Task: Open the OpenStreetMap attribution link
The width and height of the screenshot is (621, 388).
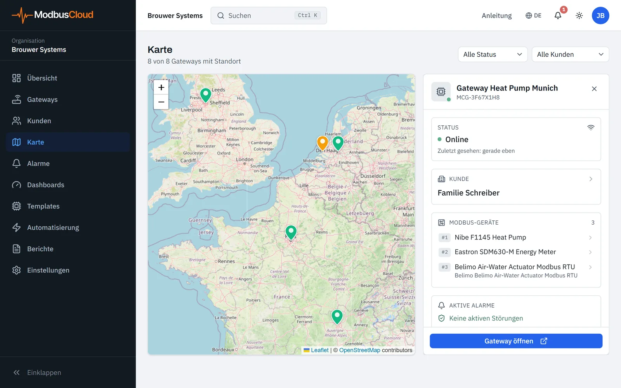Action: click(360, 350)
